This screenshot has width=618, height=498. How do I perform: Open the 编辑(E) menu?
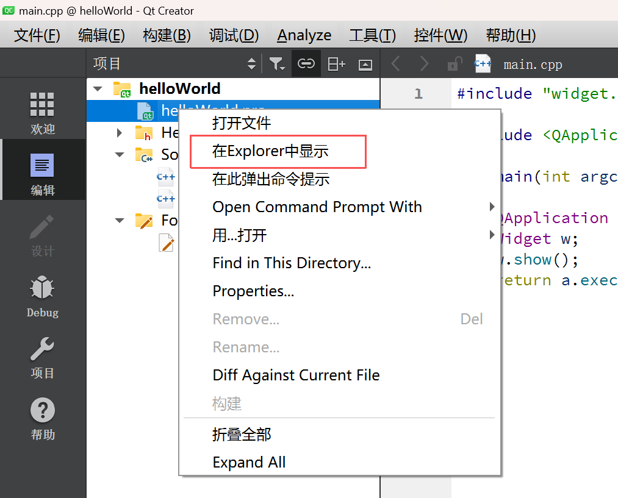(x=101, y=35)
